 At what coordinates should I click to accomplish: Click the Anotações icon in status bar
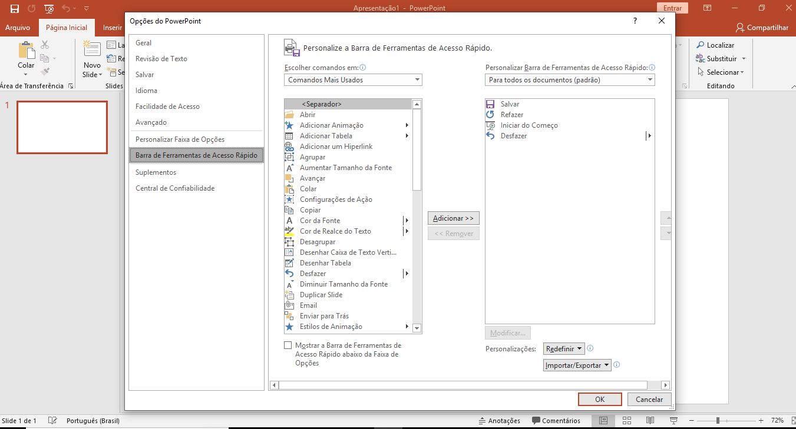(483, 421)
